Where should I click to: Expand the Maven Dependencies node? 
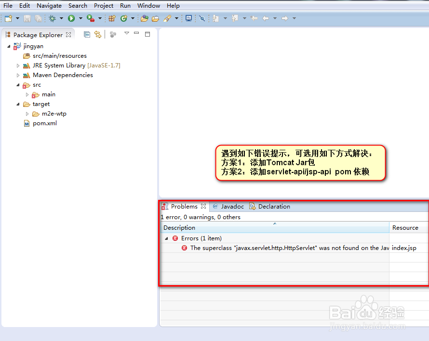18,75
